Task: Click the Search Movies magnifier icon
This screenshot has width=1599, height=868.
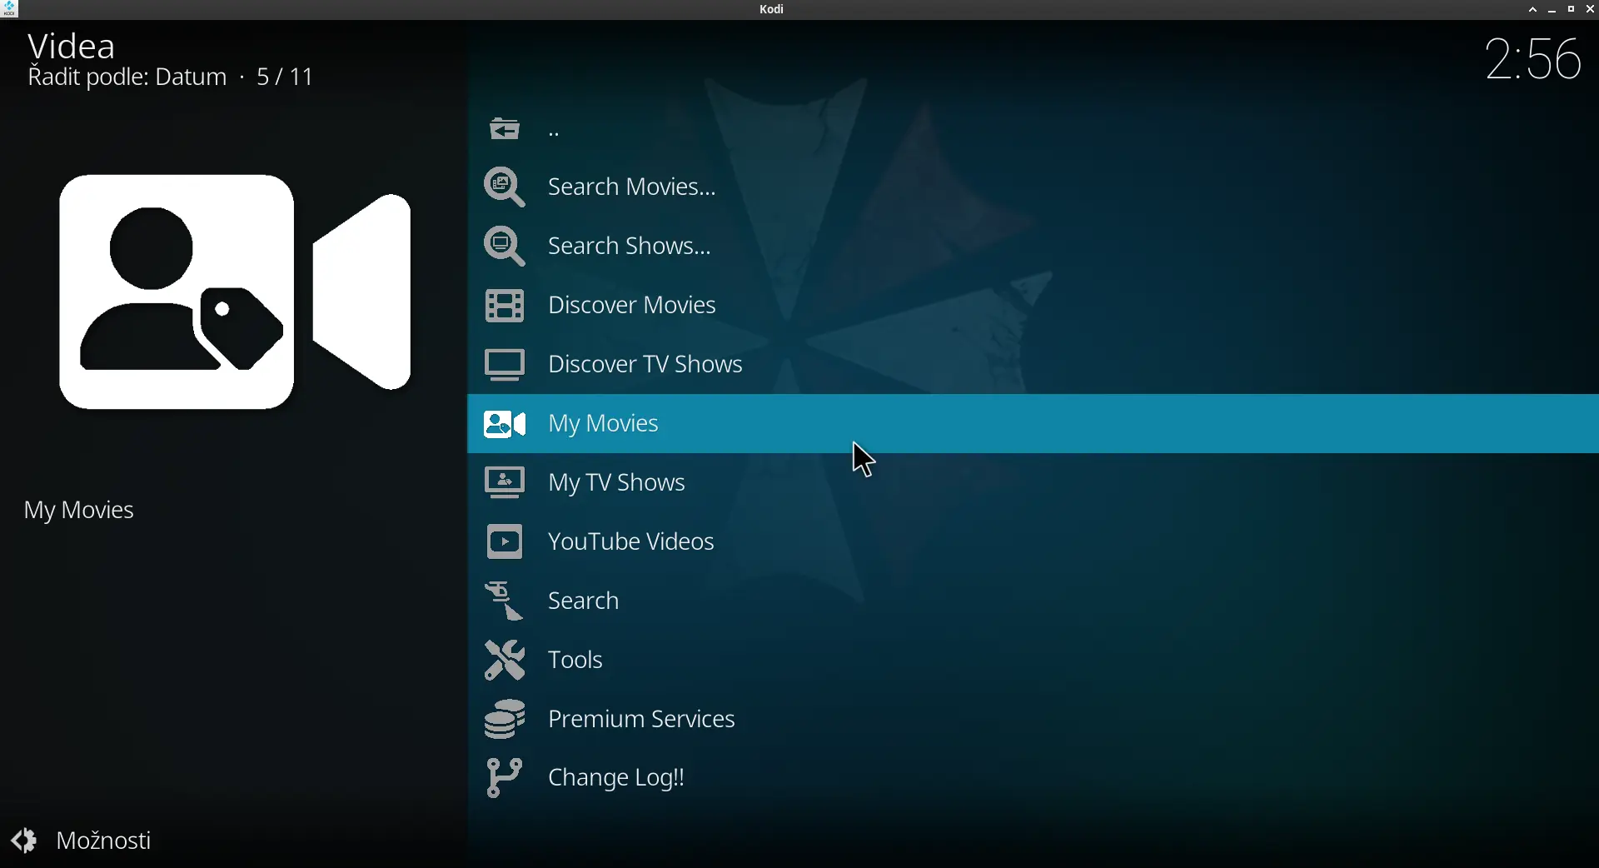Action: [x=506, y=187]
